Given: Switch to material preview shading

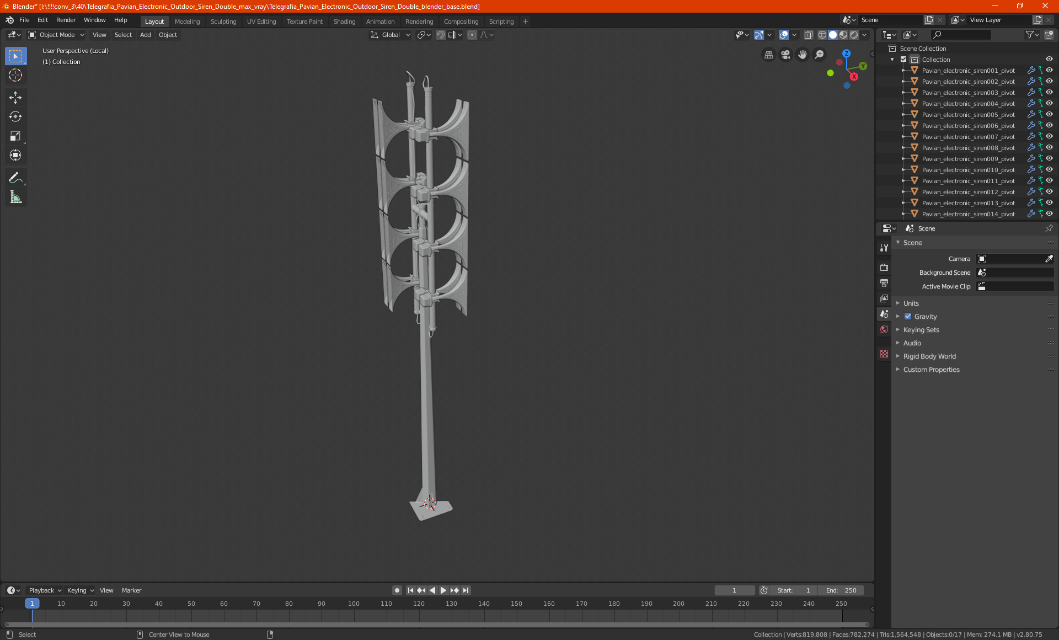Looking at the screenshot, I should pos(843,35).
